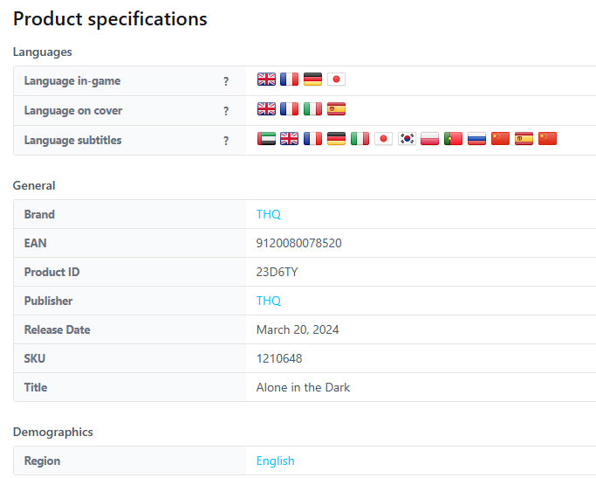Click the Japan flag in Language in-game row
This screenshot has height=478, width=596.
tap(336, 80)
